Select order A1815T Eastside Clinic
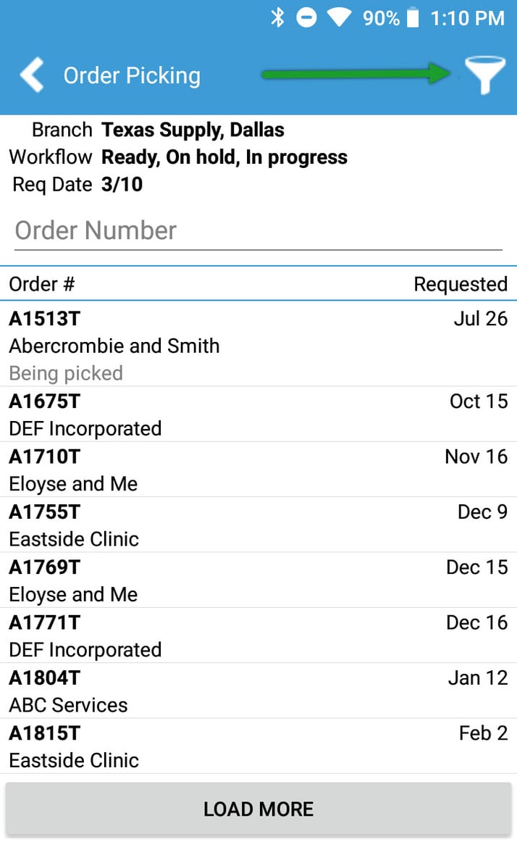 click(x=258, y=746)
